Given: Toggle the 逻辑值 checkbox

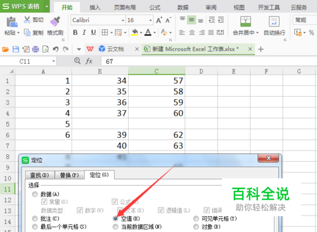Looking at the screenshot, I should [161, 210].
